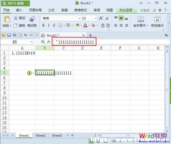Click the 未登录 (not logged in) link
Viewport: 171px width, 144px height.
pyautogui.click(x=145, y=10)
